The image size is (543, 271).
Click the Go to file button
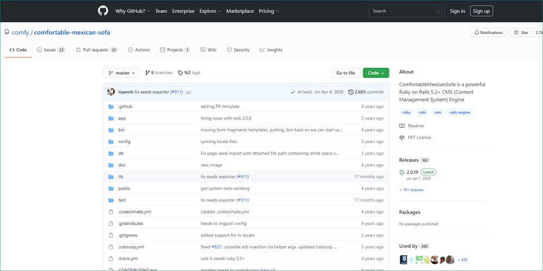(345, 73)
